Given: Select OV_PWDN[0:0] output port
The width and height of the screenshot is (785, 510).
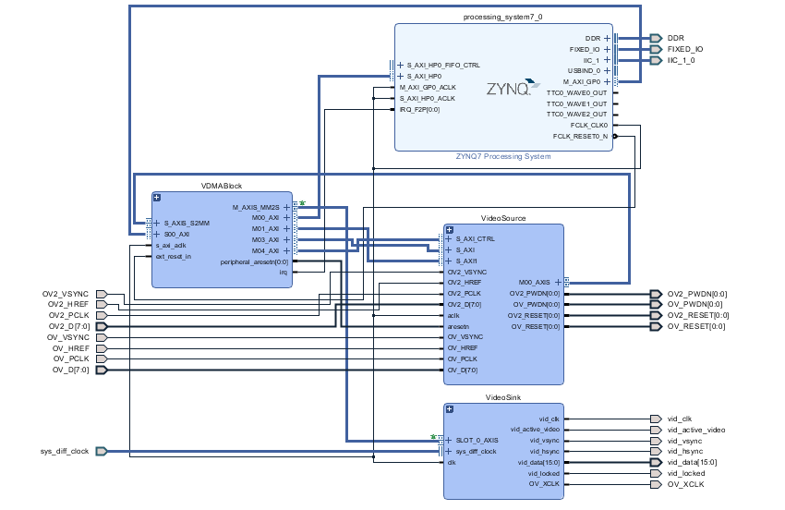Looking at the screenshot, I should (657, 304).
